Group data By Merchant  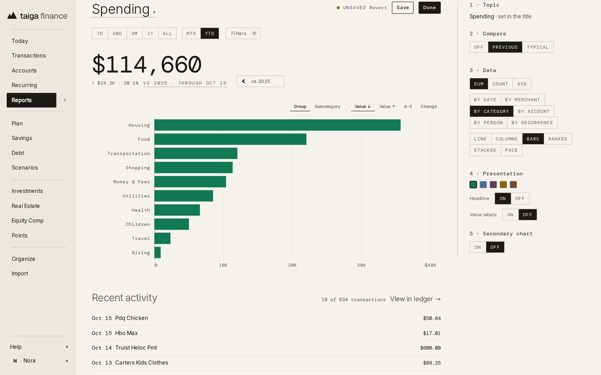(x=523, y=100)
